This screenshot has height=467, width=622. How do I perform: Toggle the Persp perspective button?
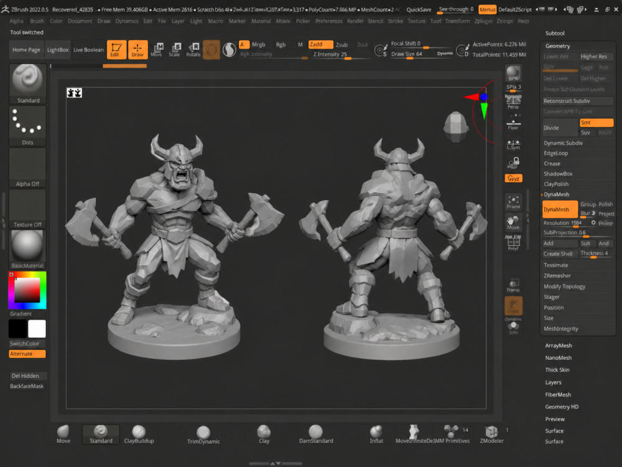click(x=513, y=101)
